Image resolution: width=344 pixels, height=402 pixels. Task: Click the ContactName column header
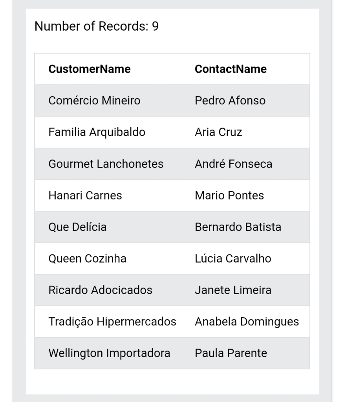tap(231, 69)
